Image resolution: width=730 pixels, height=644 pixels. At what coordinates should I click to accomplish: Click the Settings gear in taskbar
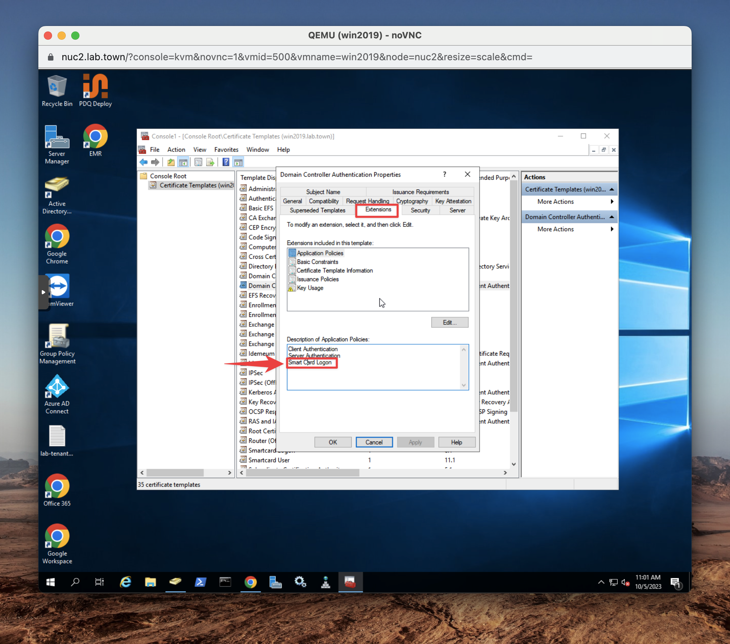[300, 582]
